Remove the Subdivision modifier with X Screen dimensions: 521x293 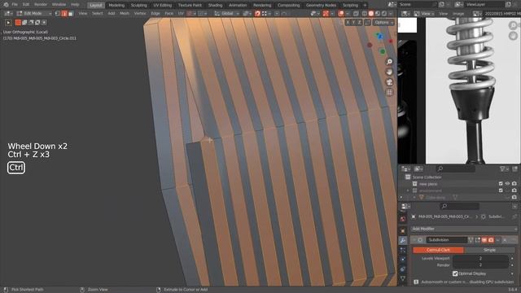pyautogui.click(x=505, y=240)
